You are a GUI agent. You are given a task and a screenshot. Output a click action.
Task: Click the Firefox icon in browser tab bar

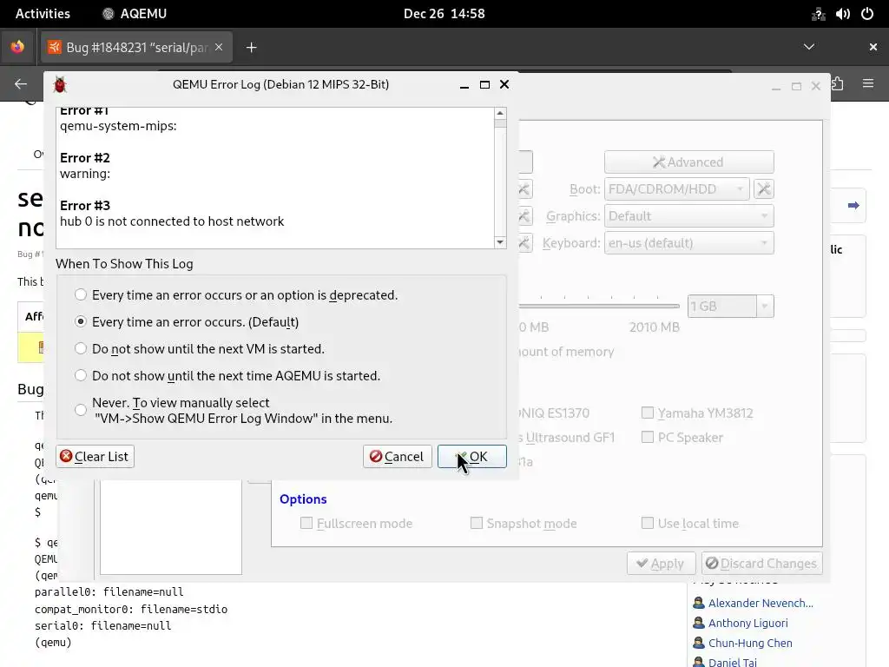pyautogui.click(x=17, y=47)
